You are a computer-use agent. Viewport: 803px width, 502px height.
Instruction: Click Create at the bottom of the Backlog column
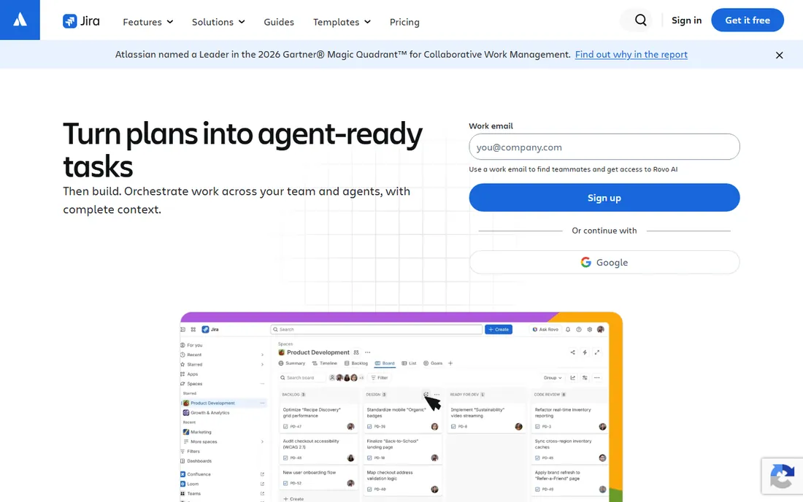[x=293, y=499]
